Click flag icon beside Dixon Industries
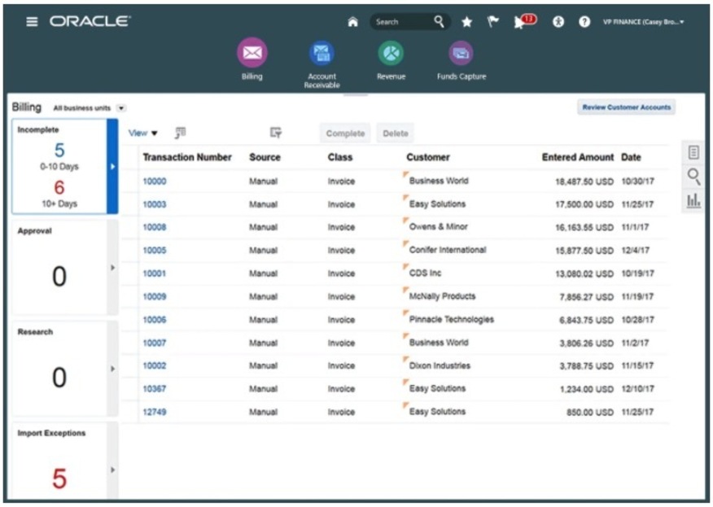The width and height of the screenshot is (713, 507). 405,359
